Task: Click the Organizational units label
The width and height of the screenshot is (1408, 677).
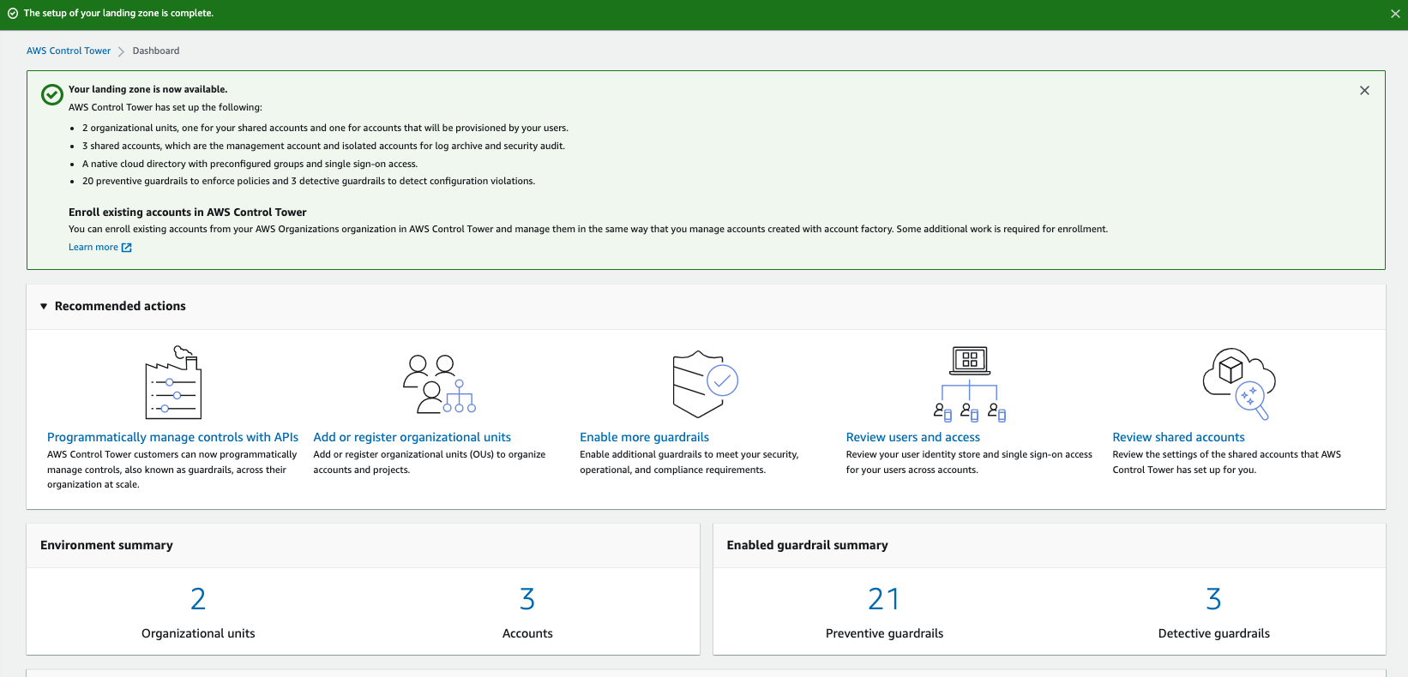Action: point(198,633)
